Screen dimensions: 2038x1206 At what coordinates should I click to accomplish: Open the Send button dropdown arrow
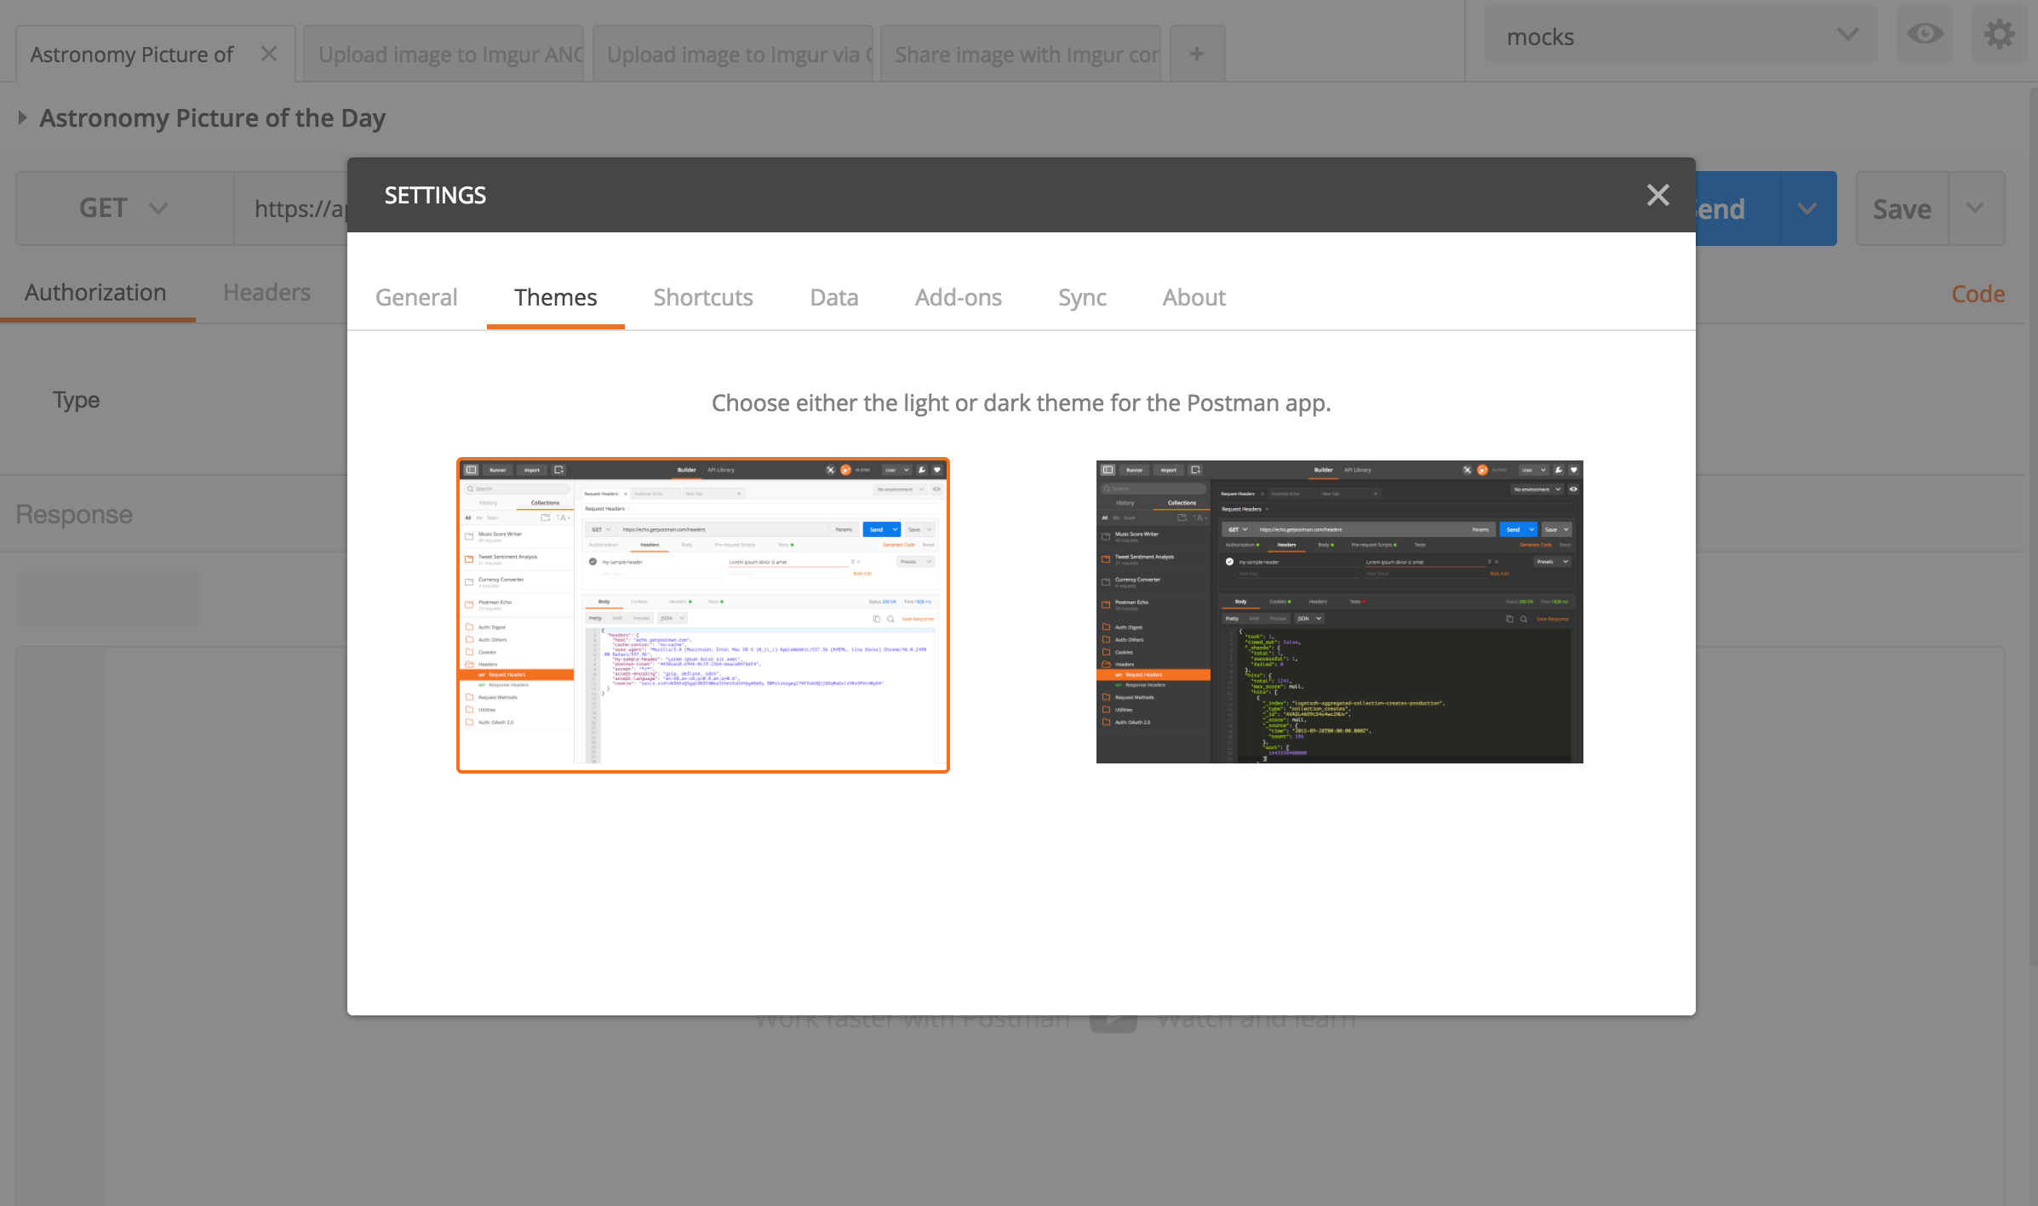tap(1807, 209)
